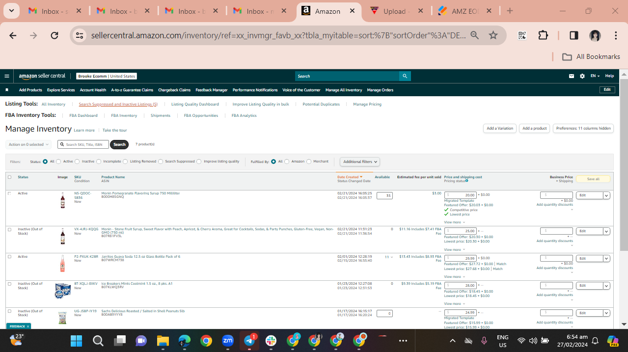Bookmark this page with the star icon
Viewport: 628px width, 352px height.
tap(493, 35)
